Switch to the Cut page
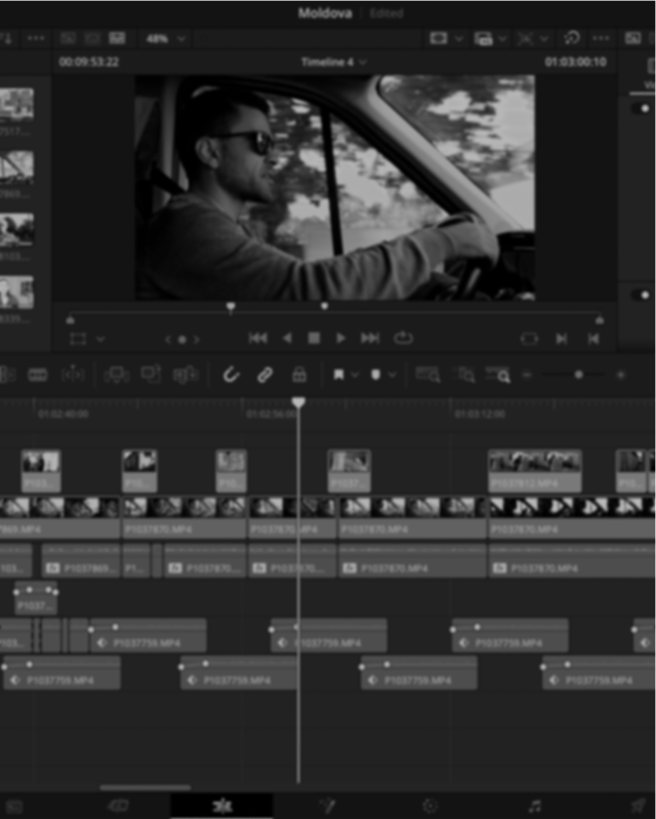The width and height of the screenshot is (656, 819). [118, 806]
